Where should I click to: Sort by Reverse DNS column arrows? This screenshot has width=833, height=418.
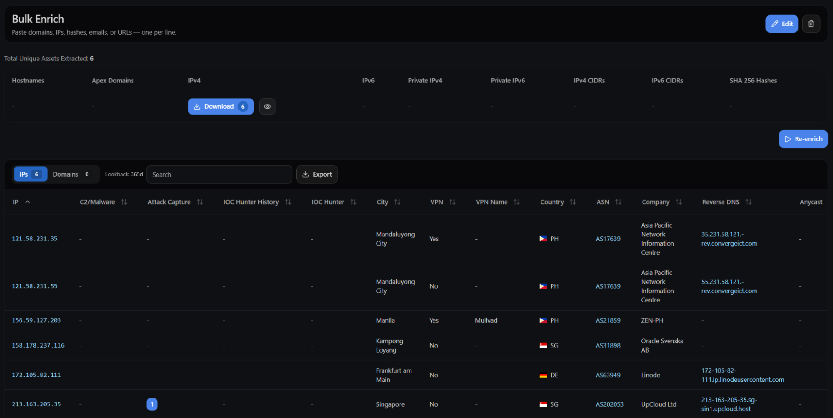749,202
